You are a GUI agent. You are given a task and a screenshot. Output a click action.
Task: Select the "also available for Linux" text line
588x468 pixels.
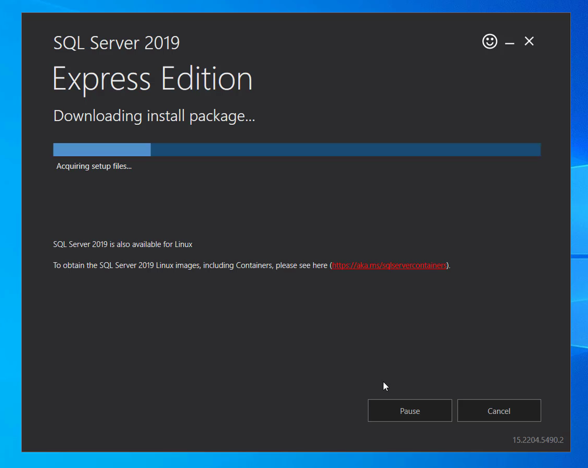click(123, 244)
